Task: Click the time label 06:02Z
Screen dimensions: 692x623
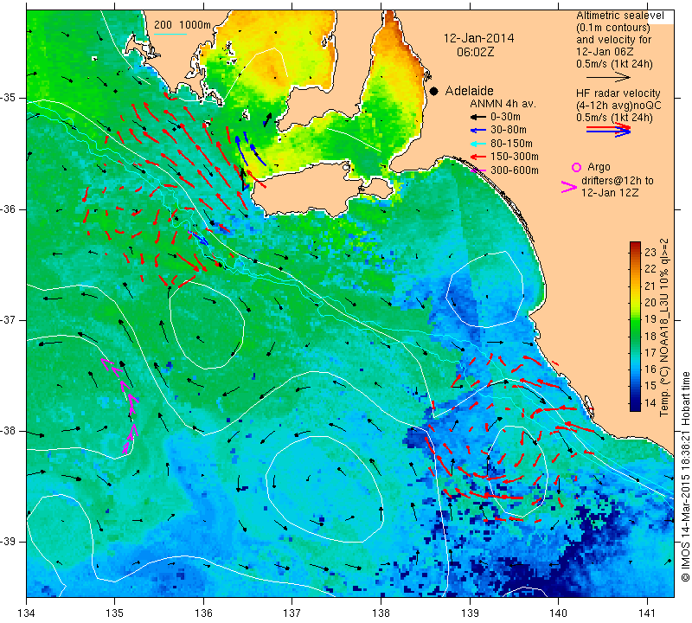Action: click(x=475, y=52)
